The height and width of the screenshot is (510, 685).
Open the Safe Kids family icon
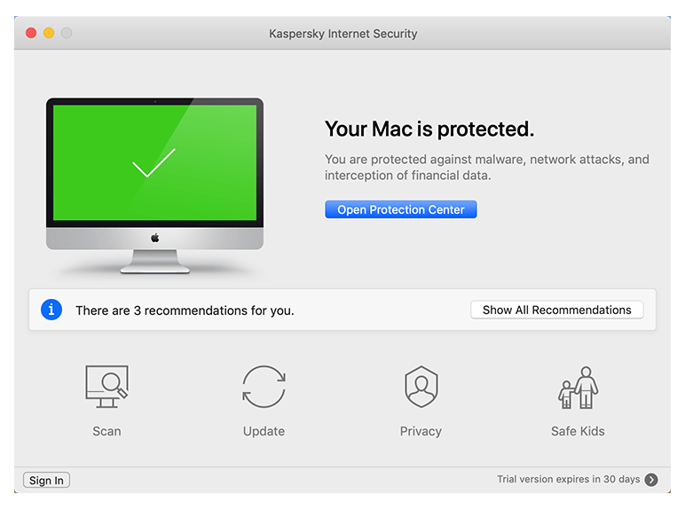578,387
